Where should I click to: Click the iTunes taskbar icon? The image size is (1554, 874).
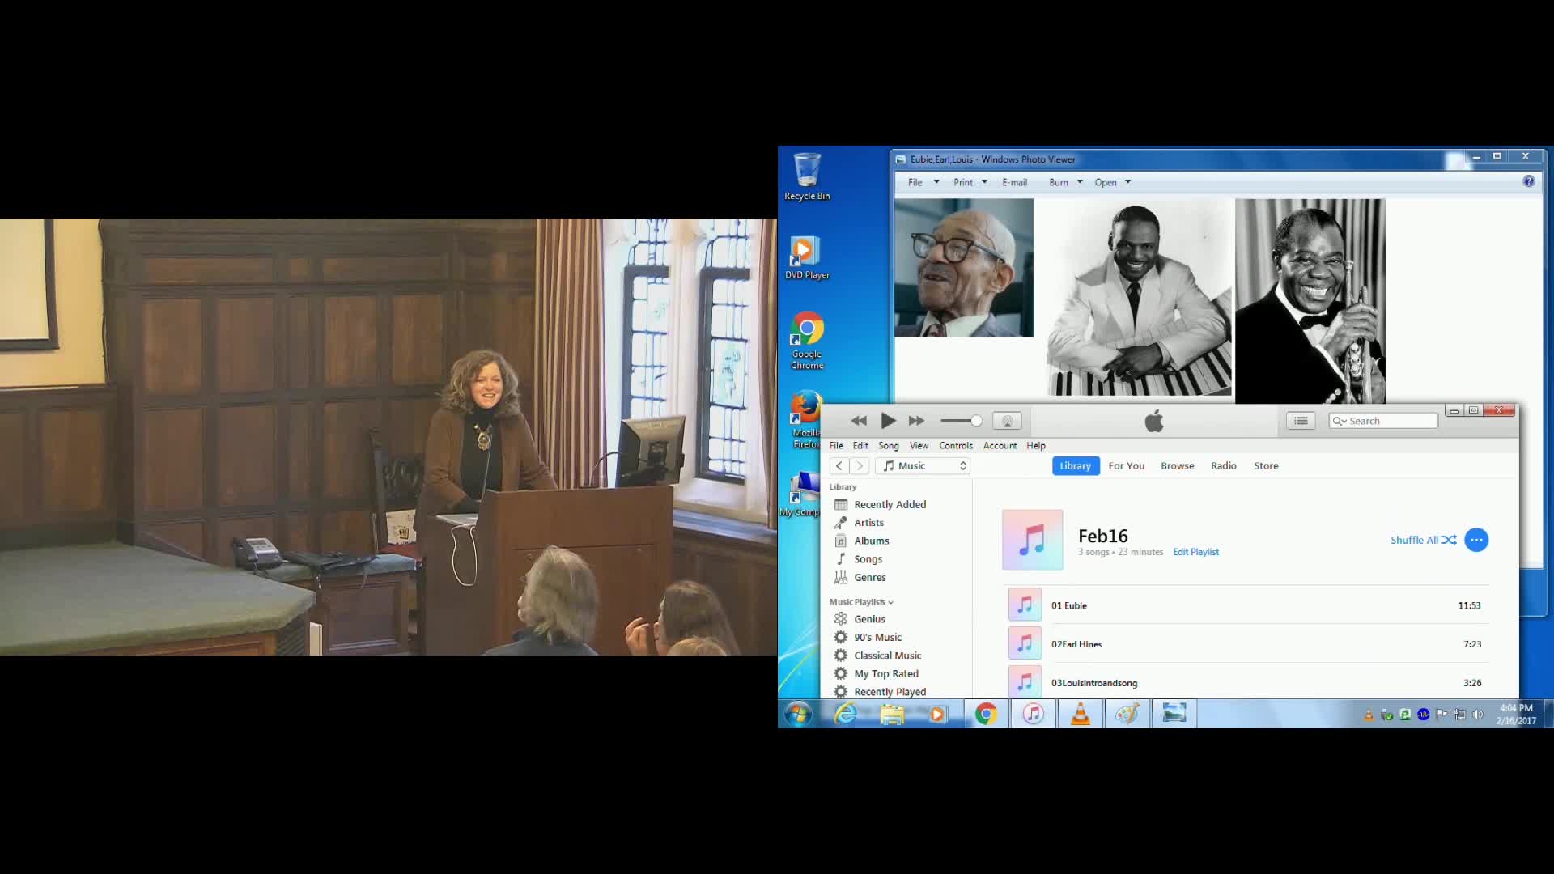[x=1033, y=714]
